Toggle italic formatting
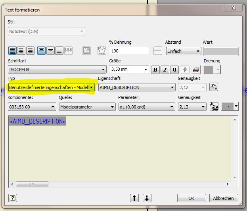 [165, 70]
